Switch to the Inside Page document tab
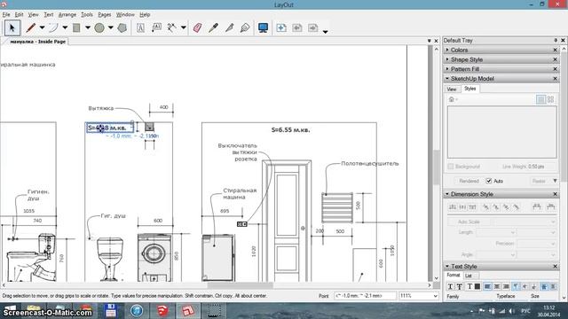This screenshot has width=568, height=319. tap(37, 42)
